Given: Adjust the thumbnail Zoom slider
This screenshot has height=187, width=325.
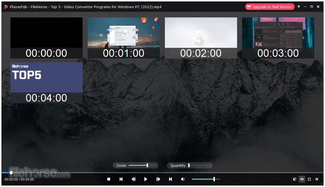Looking at the screenshot, I should pyautogui.click(x=142, y=165).
